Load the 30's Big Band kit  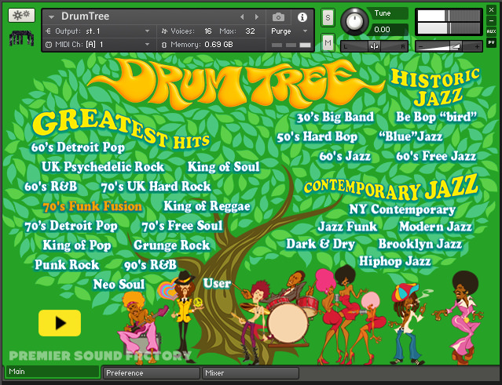pyautogui.click(x=335, y=118)
